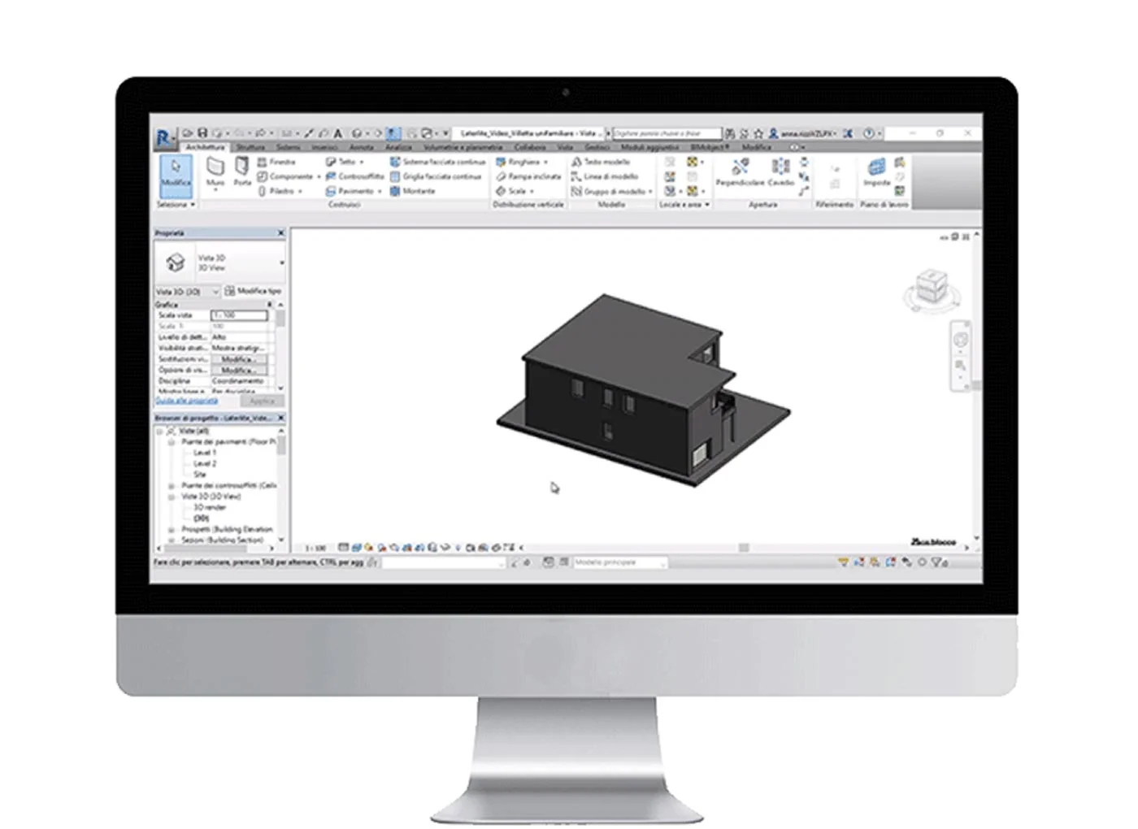1138x829 pixels.
Task: Select the Texto modello tool
Action: pyautogui.click(x=603, y=163)
